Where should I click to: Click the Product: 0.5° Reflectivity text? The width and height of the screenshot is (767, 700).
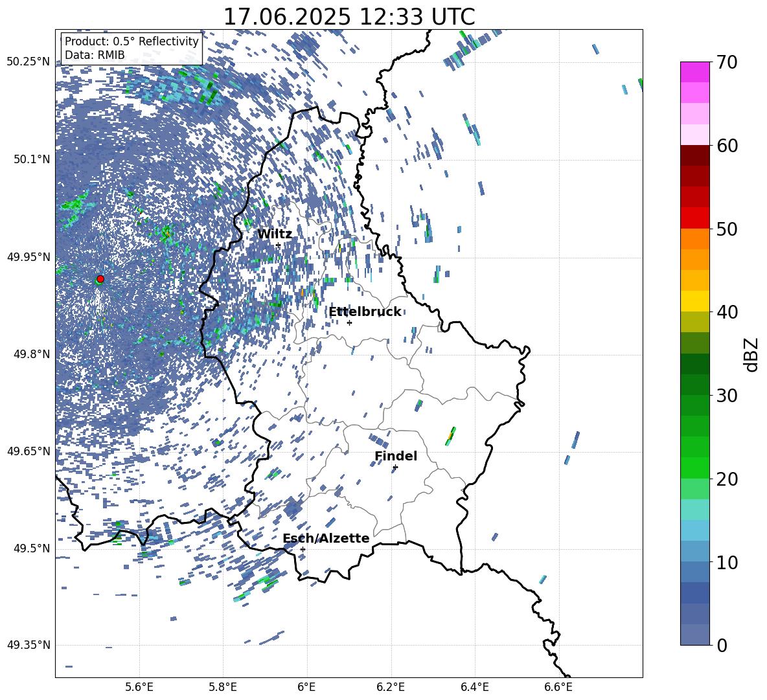click(x=132, y=41)
